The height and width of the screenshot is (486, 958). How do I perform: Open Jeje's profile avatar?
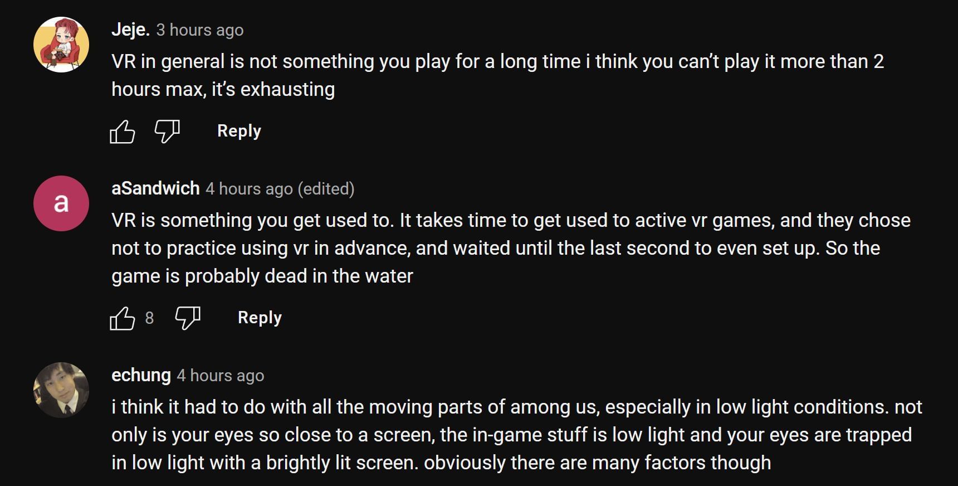tap(61, 45)
